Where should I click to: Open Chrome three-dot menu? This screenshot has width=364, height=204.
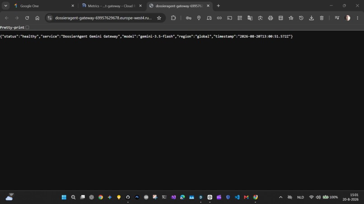pyautogui.click(x=357, y=18)
